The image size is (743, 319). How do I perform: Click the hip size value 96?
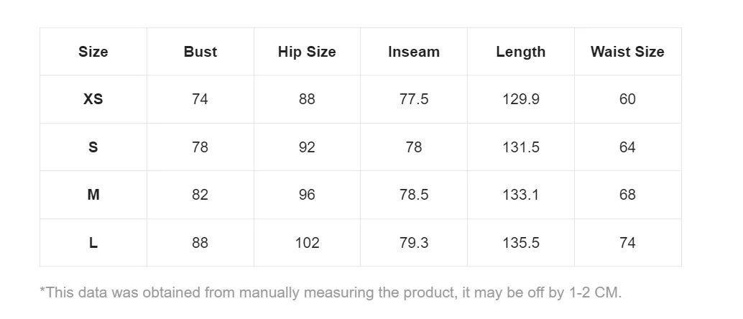(x=307, y=195)
